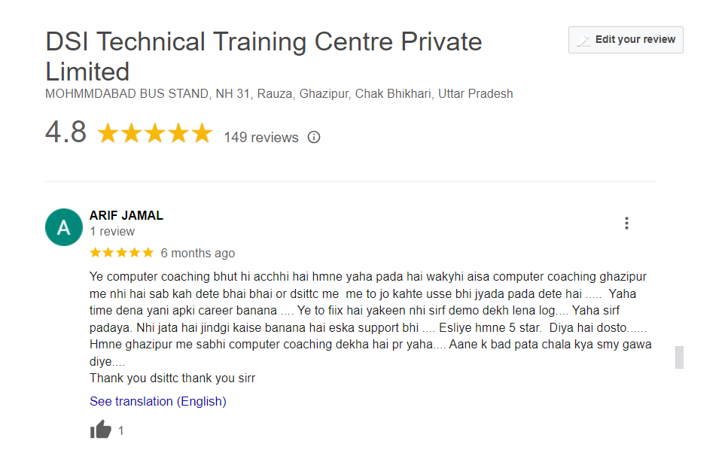Click last star of the 4.8 rating
Image resolution: width=728 pixels, height=459 pixels.
(x=202, y=134)
